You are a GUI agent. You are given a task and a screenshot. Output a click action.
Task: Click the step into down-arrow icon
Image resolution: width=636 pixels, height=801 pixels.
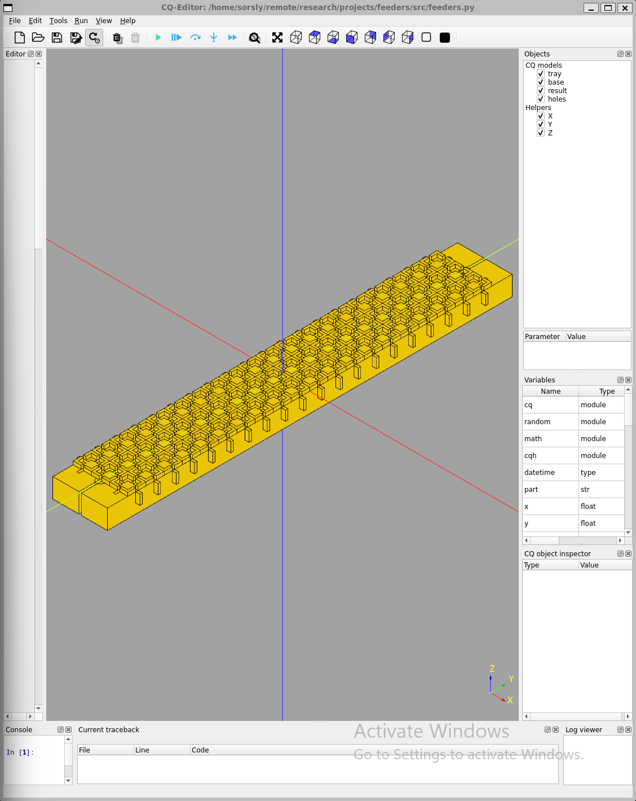point(214,38)
